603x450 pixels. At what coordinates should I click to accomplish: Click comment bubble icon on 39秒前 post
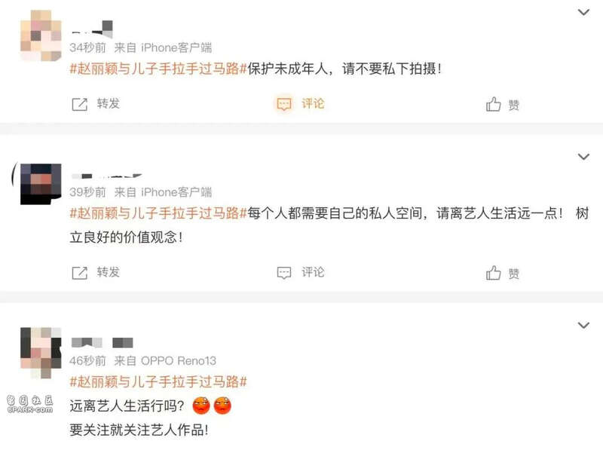(284, 273)
